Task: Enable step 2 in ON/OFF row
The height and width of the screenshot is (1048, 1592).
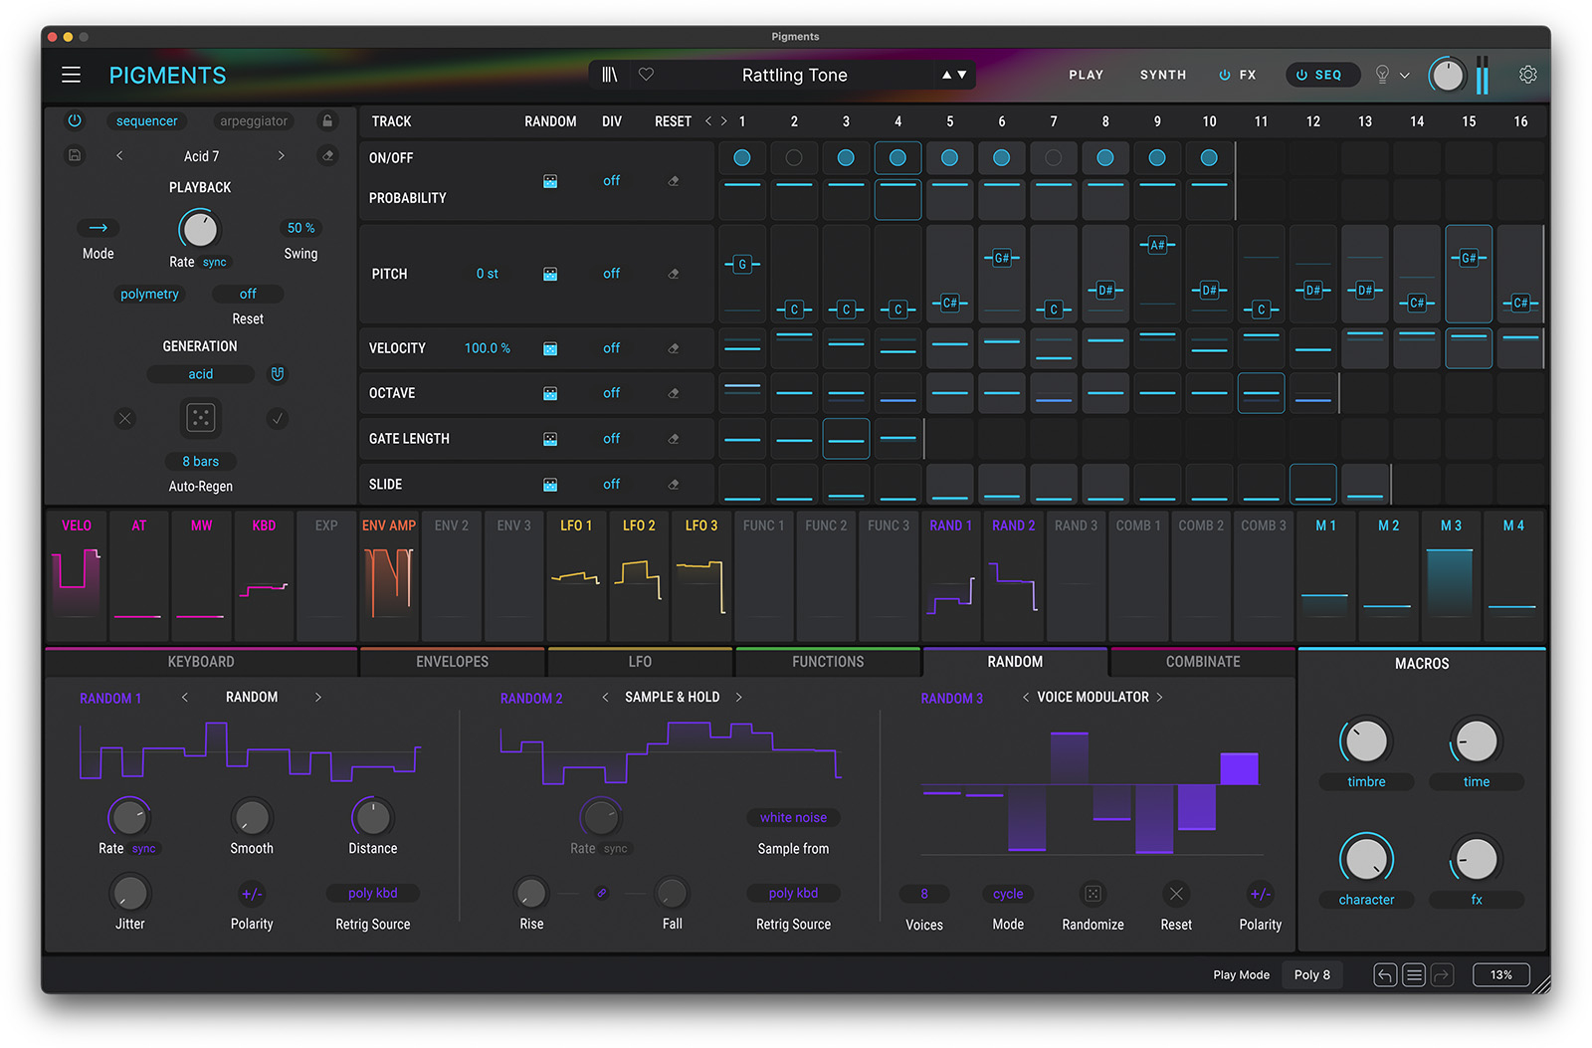Action: 793,157
